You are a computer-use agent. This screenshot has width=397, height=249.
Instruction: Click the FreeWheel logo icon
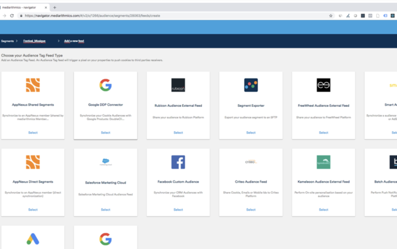(x=323, y=85)
